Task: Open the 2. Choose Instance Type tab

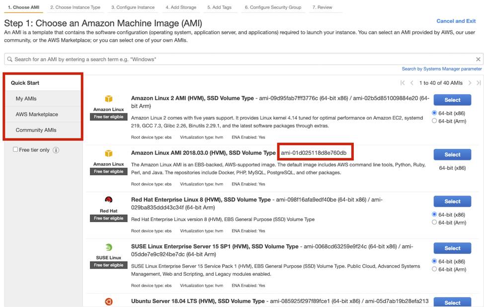Action: click(76, 7)
